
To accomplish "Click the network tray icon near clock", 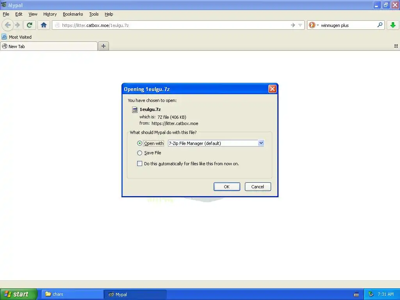I will click(x=371, y=294).
